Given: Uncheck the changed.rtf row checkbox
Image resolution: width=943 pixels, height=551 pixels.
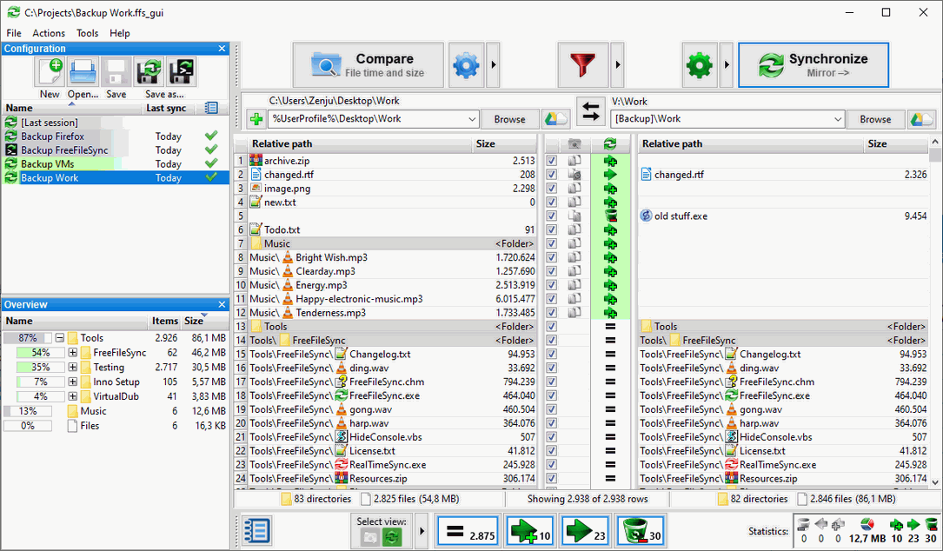Looking at the screenshot, I should [552, 175].
